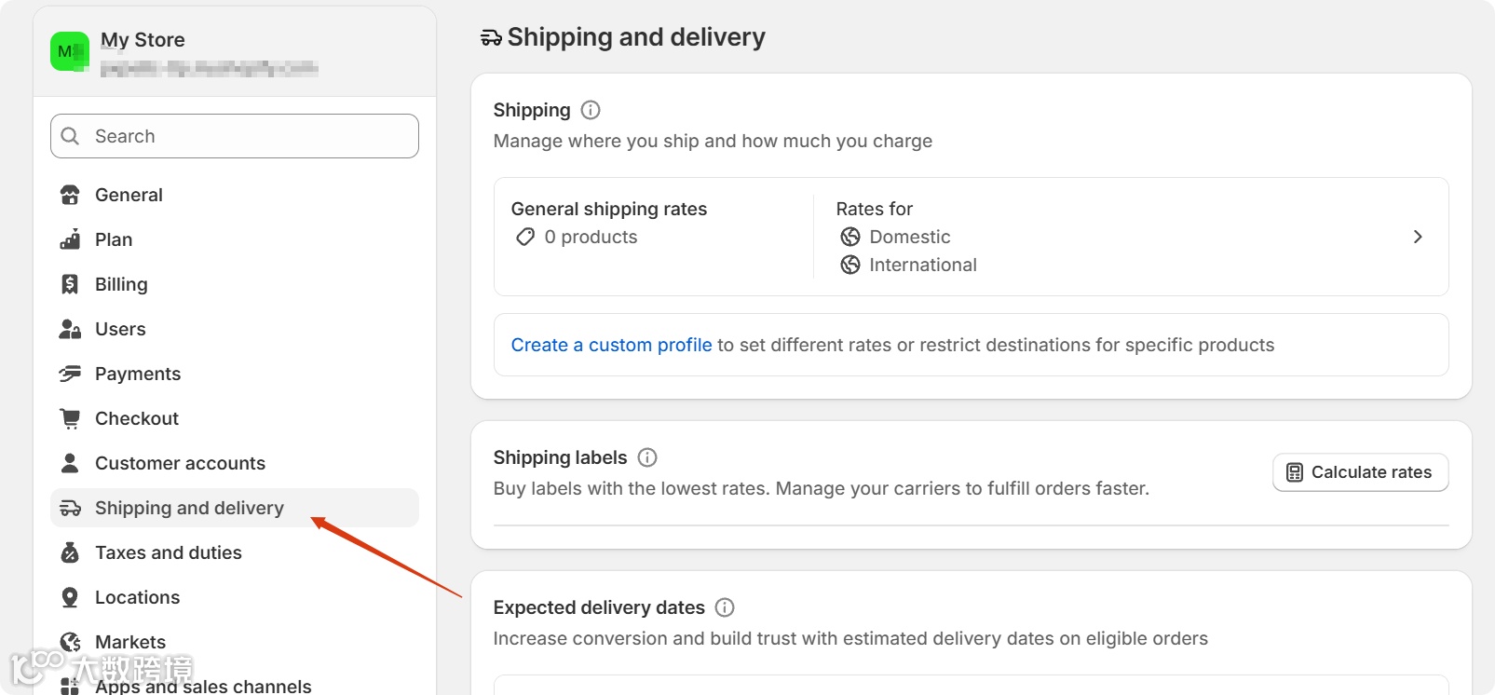Click the General settings store icon
The image size is (1495, 695).
(70, 195)
